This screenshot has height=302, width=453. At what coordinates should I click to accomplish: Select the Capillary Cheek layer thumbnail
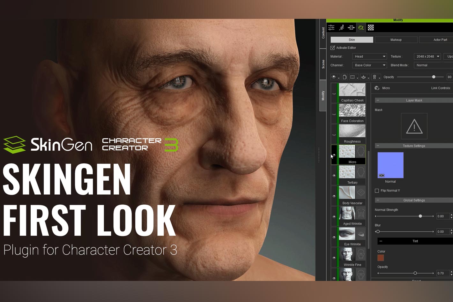click(352, 90)
